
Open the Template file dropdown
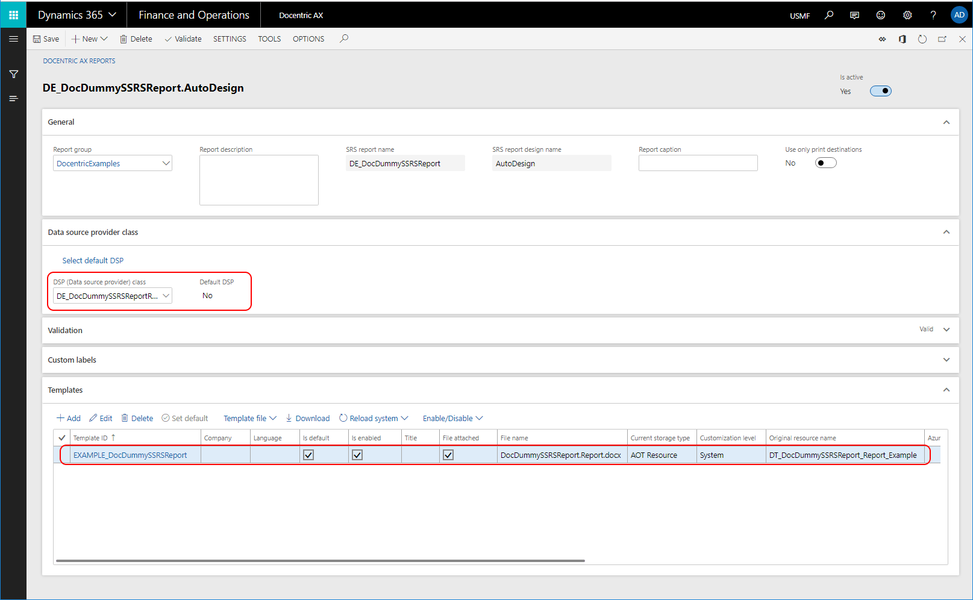250,418
